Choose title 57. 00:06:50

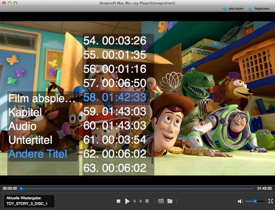tap(115, 83)
